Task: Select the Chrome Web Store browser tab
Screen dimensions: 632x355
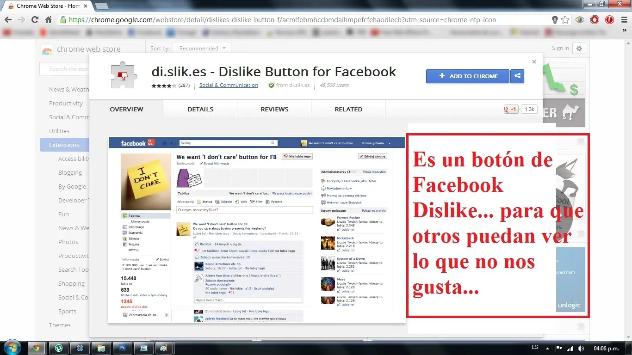Action: 47,6
